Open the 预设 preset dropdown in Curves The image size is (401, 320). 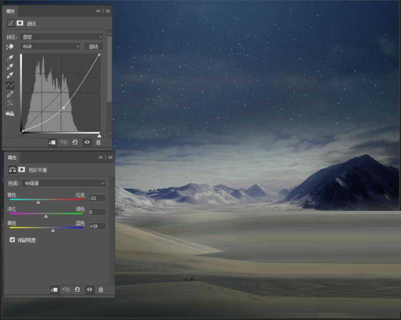(x=62, y=37)
